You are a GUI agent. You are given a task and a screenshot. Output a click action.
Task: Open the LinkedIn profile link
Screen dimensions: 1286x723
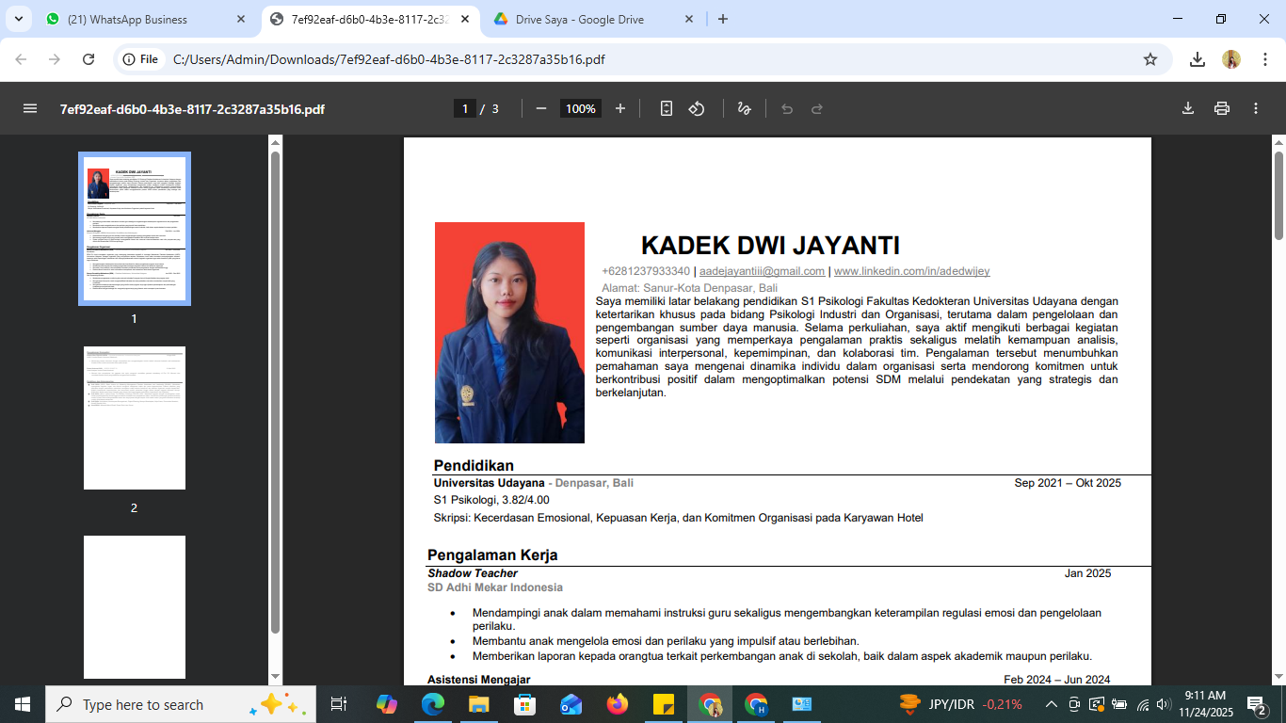(911, 271)
